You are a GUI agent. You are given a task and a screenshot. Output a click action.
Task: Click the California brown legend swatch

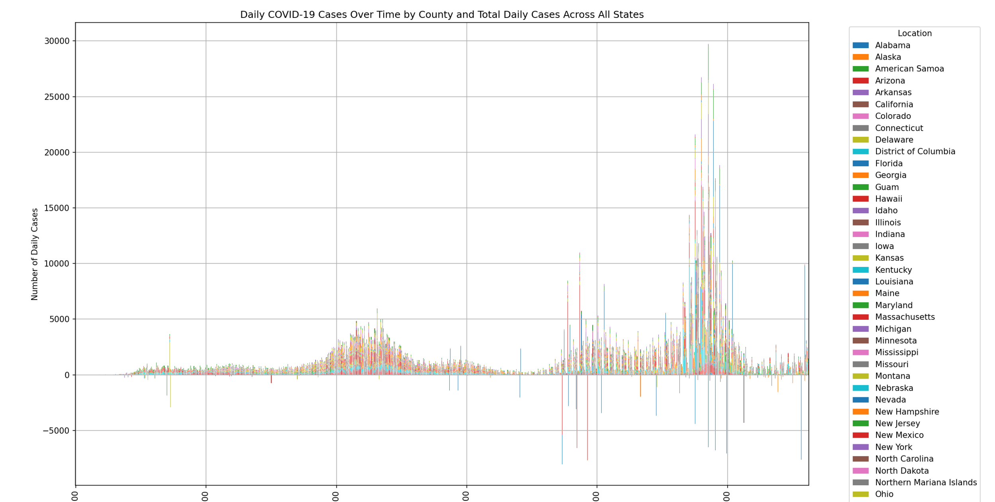[860, 105]
